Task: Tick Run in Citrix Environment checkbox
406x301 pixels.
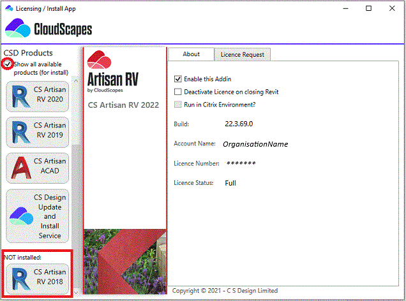Action: [178, 105]
